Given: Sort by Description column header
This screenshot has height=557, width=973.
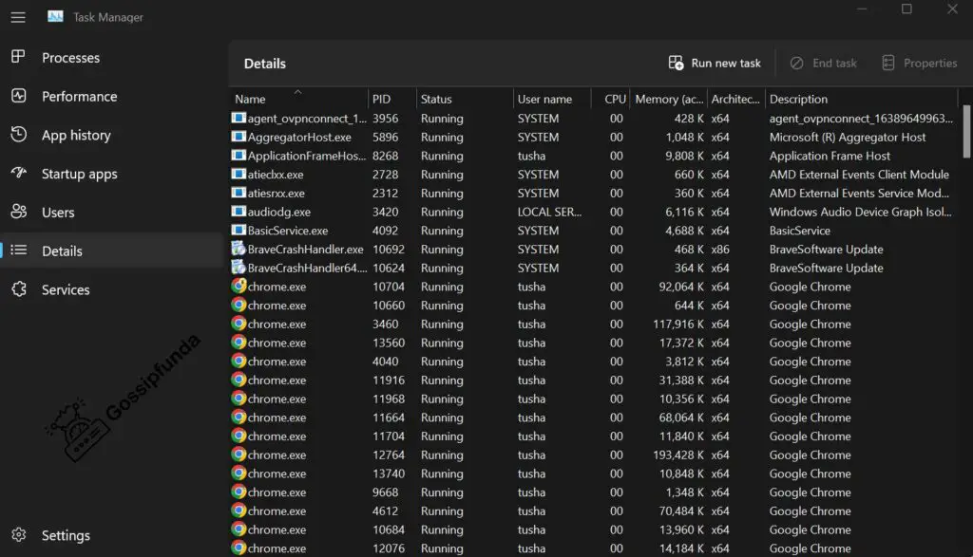Looking at the screenshot, I should [861, 99].
